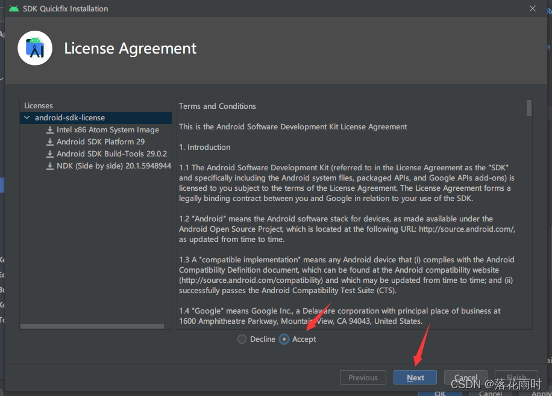552x396 pixels.
Task: Click the Next button
Action: point(415,377)
